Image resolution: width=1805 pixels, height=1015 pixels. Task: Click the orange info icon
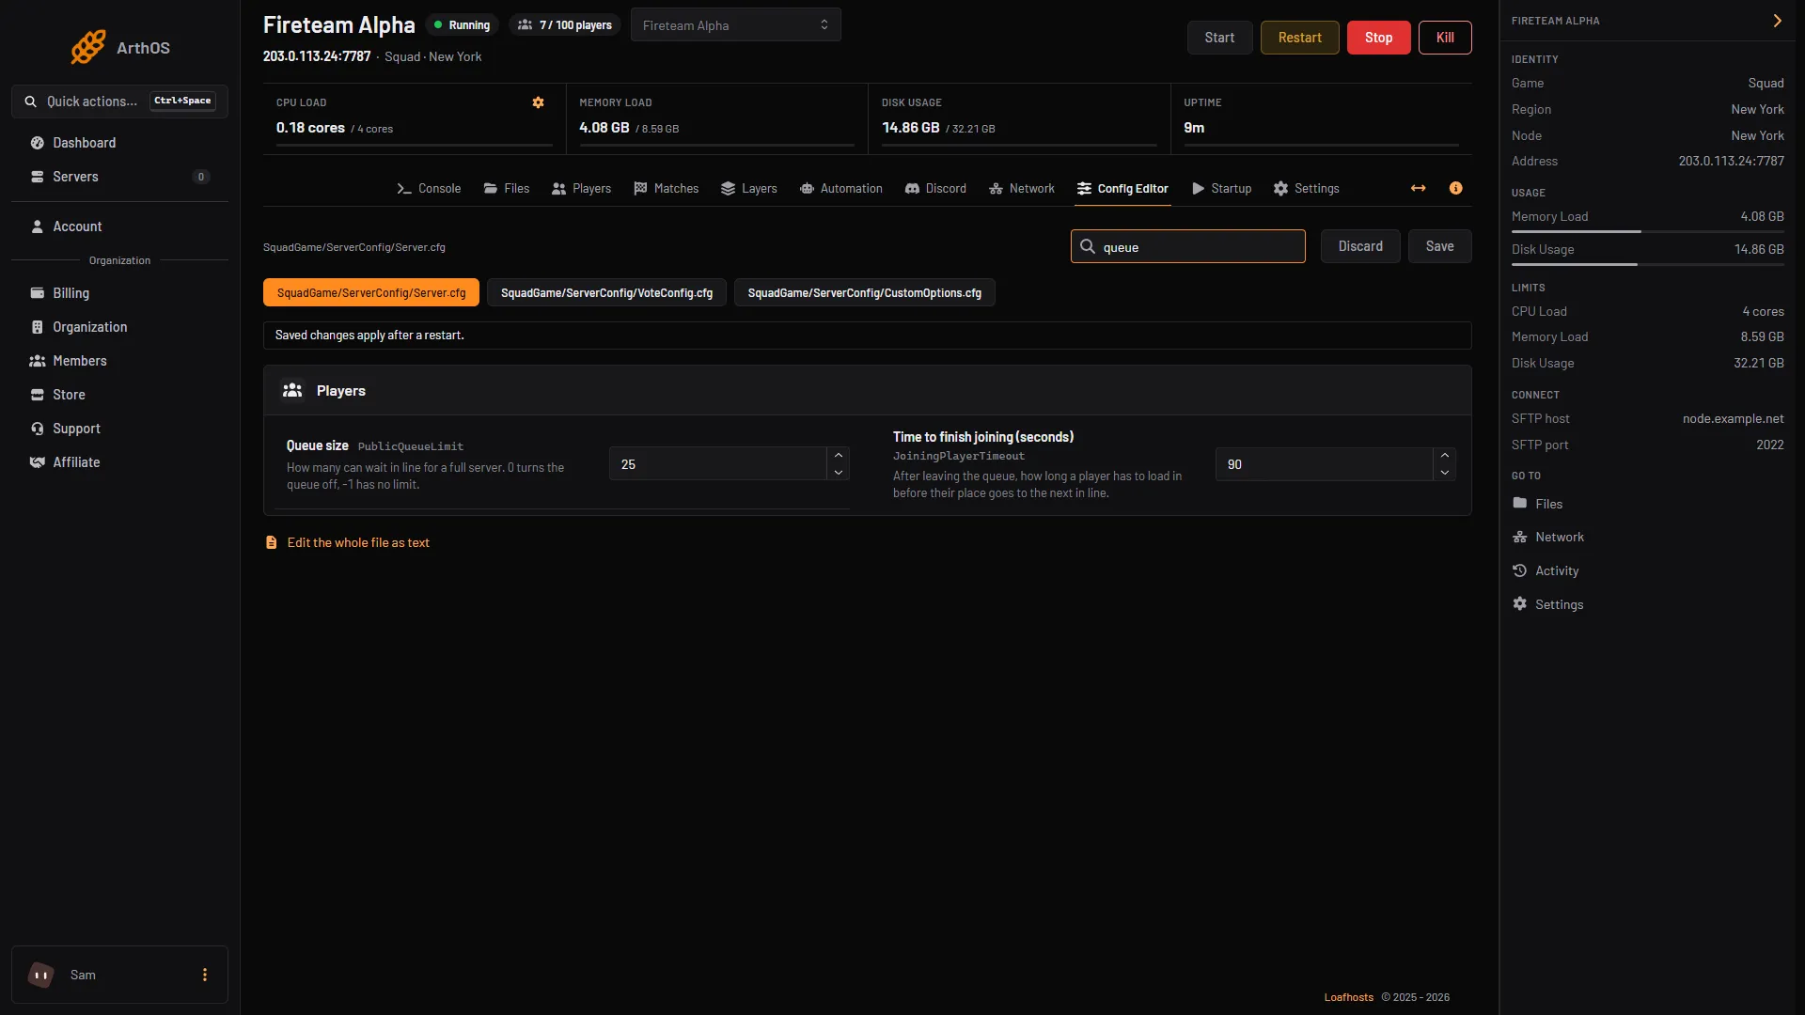[1455, 189]
